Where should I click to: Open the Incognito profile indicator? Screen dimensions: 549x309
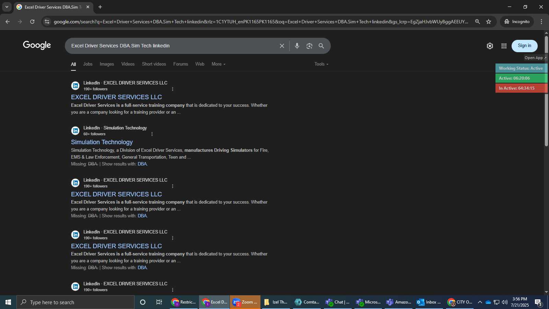(x=517, y=22)
